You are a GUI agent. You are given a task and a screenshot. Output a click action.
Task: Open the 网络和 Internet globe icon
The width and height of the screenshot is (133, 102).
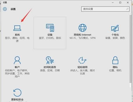point(82,28)
